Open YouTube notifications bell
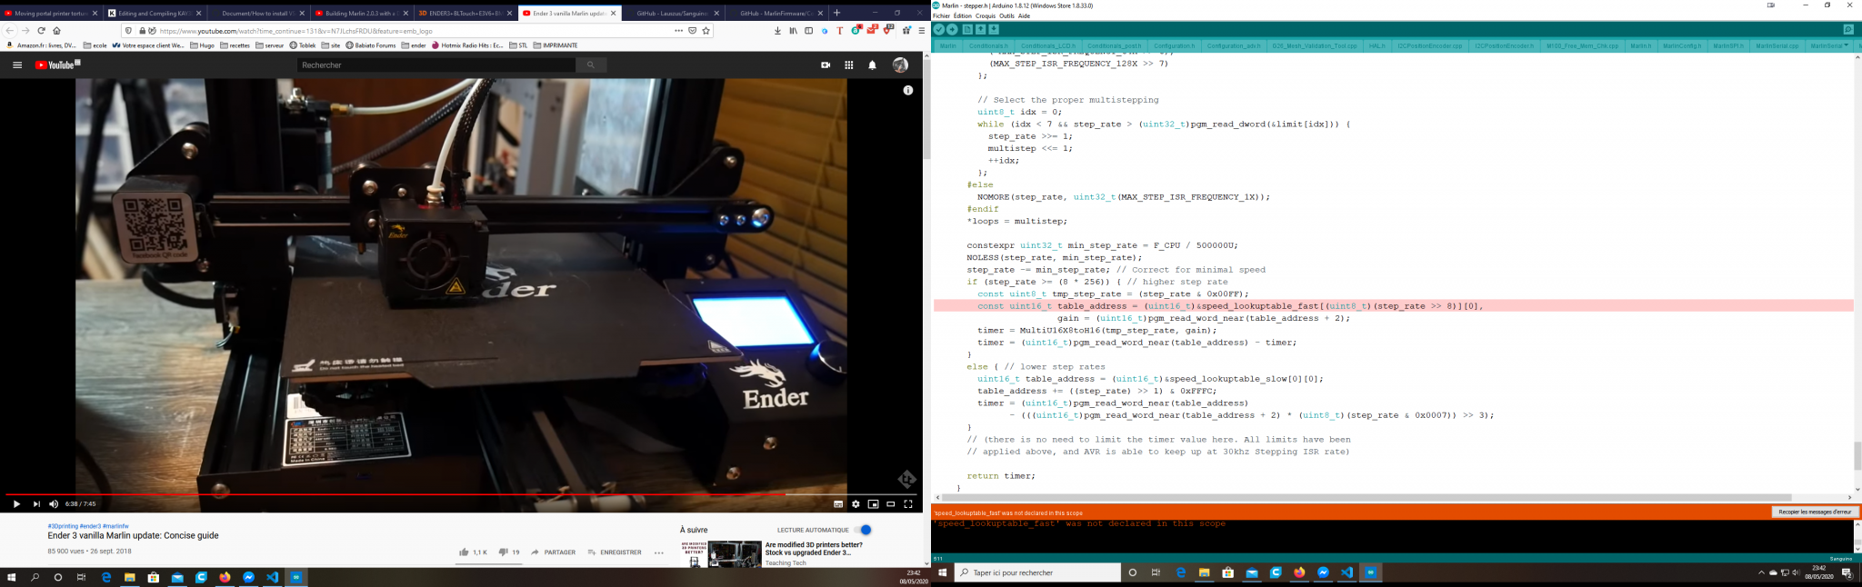Viewport: 1862px width, 587px height. pyautogui.click(x=873, y=65)
